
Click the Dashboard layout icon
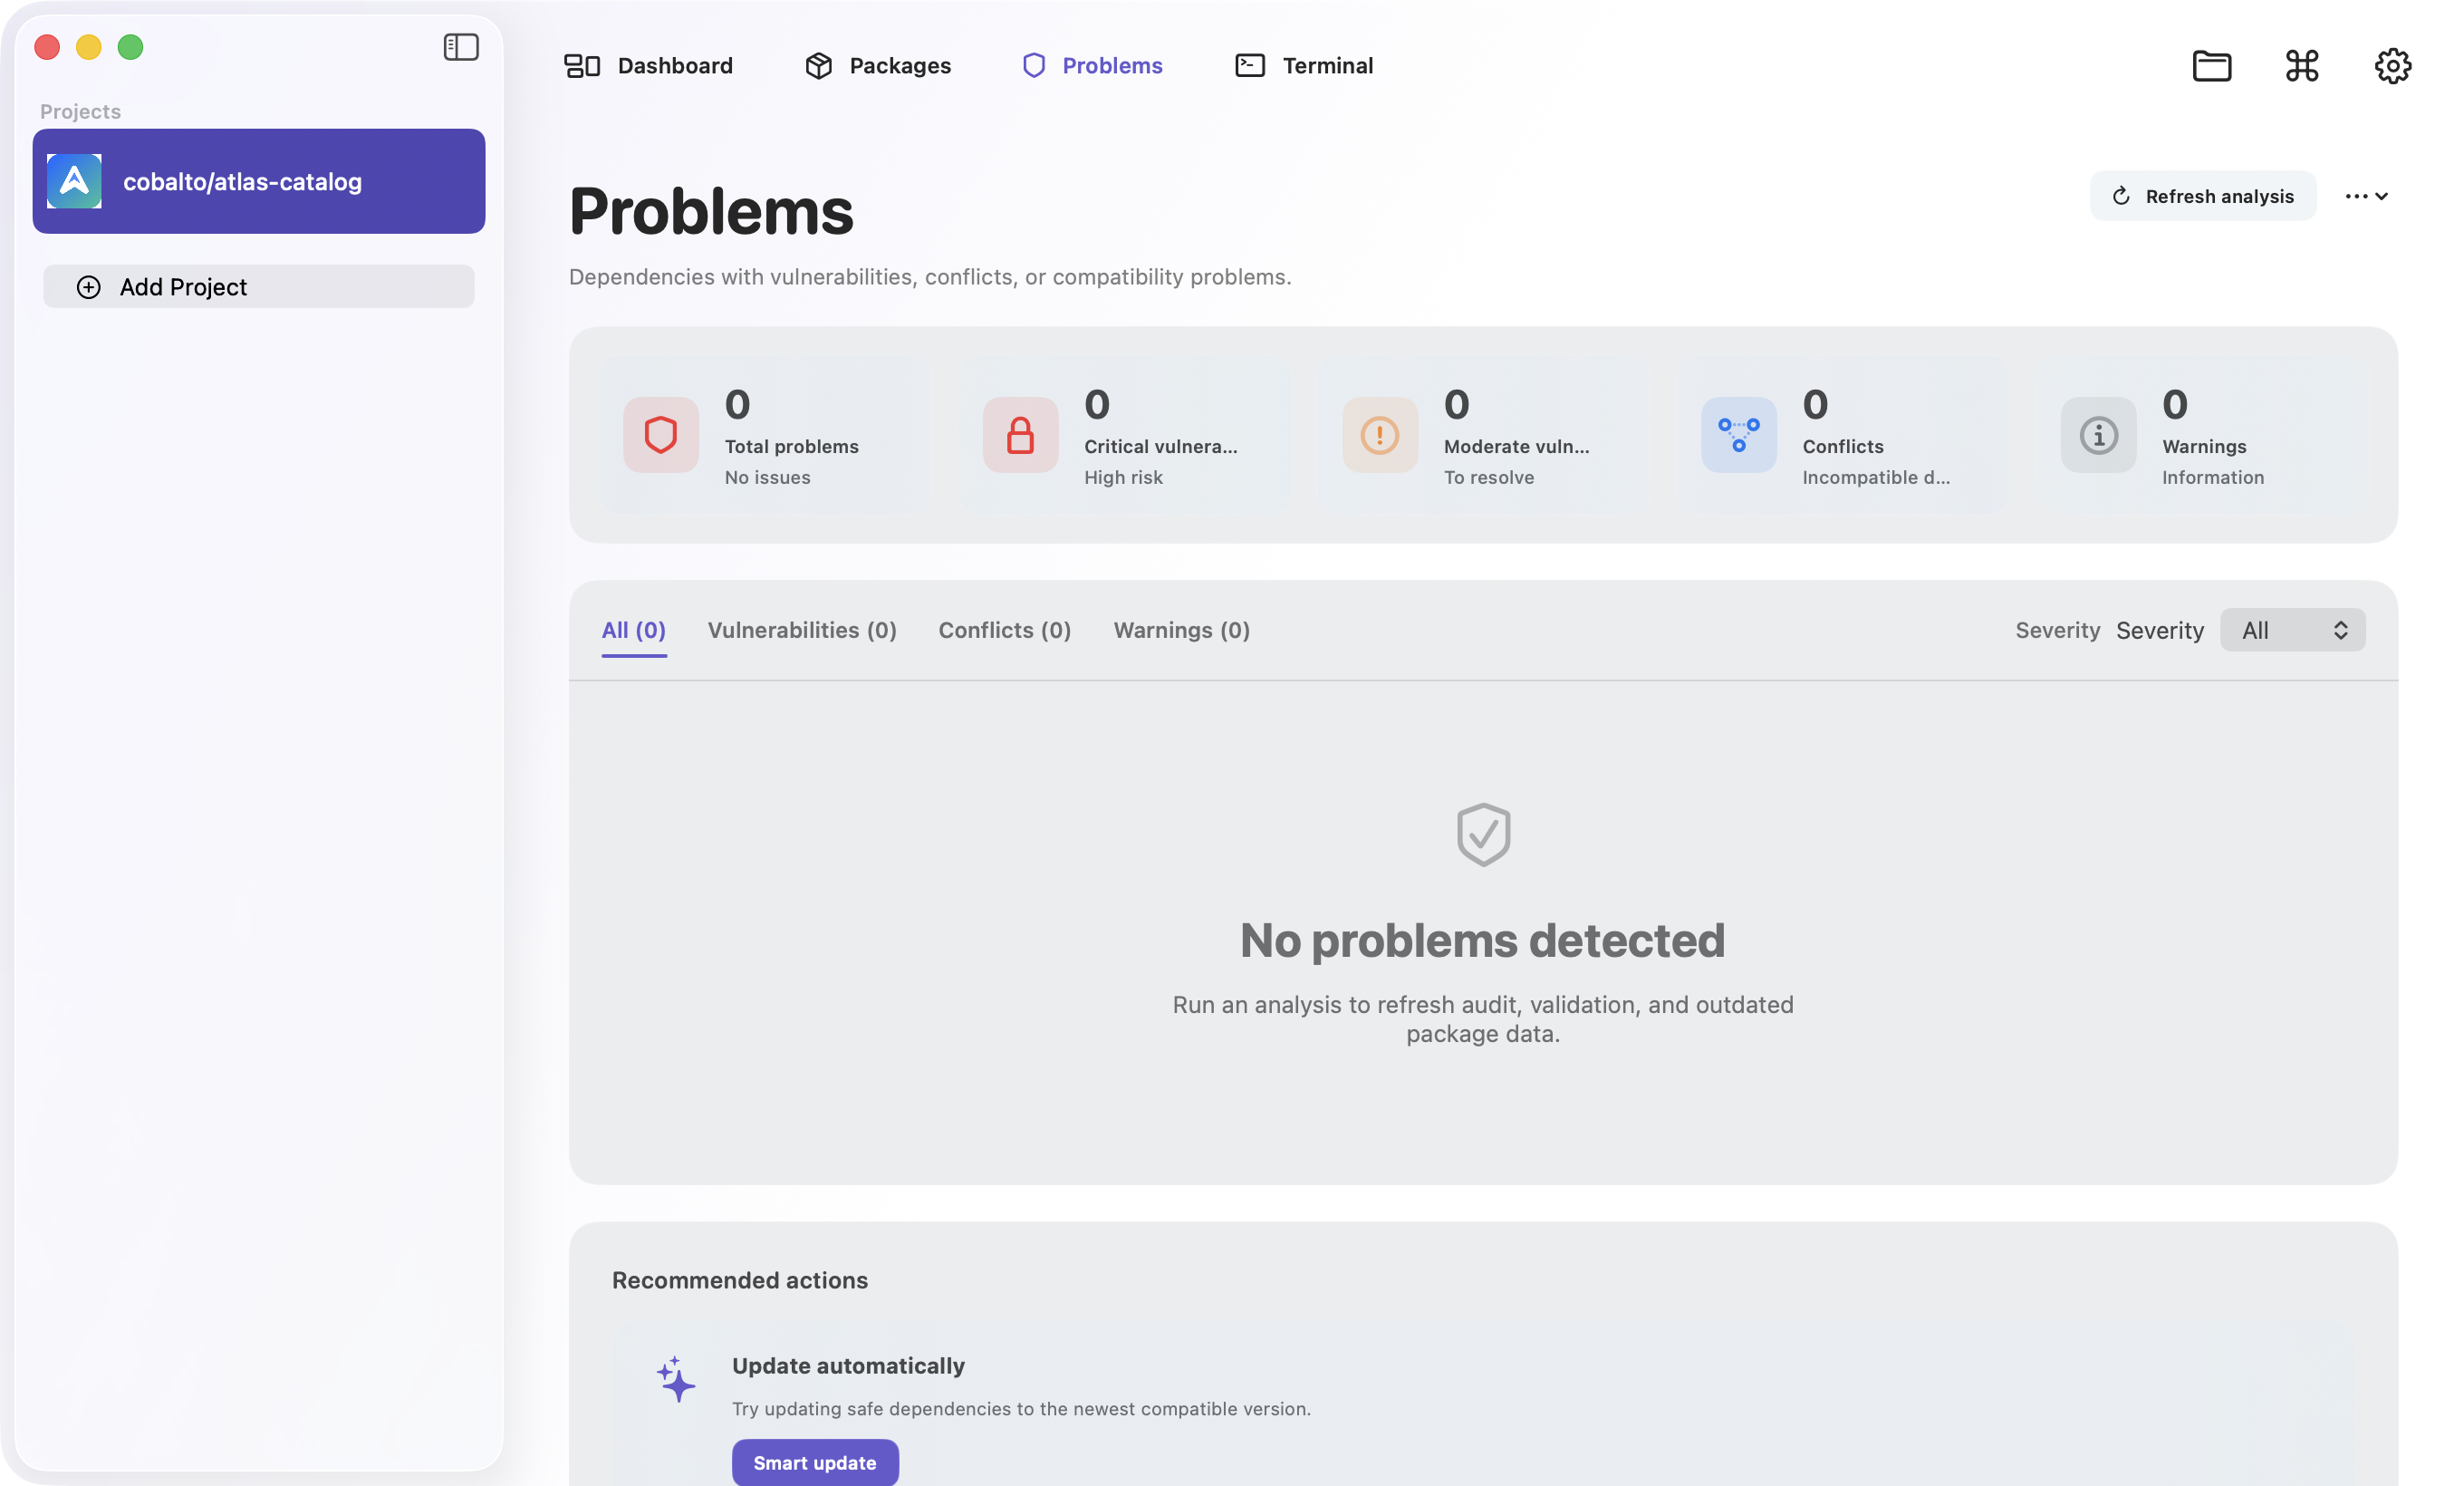(582, 66)
